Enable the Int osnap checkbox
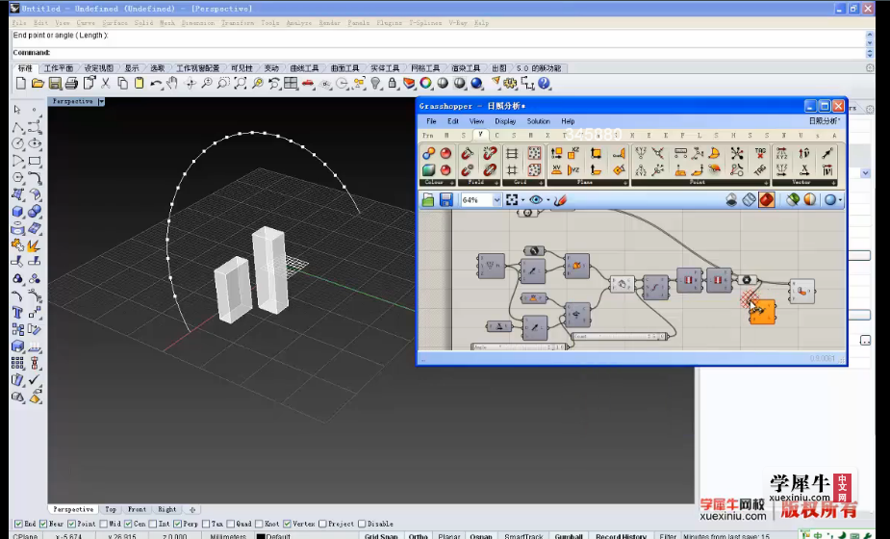 (x=153, y=524)
